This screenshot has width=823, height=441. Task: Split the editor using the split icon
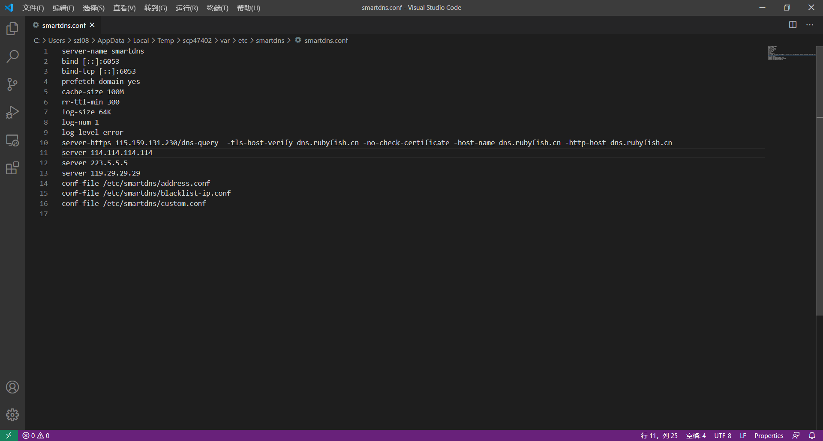[x=793, y=25]
